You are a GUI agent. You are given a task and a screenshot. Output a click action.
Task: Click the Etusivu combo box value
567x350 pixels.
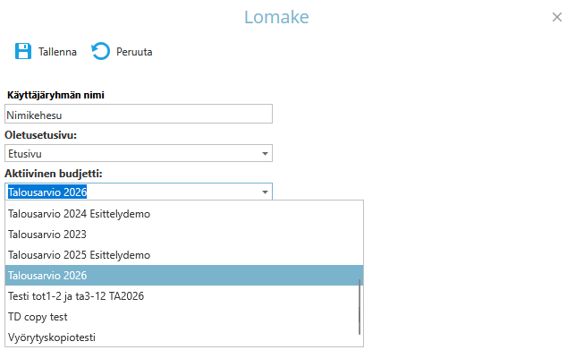click(x=25, y=154)
